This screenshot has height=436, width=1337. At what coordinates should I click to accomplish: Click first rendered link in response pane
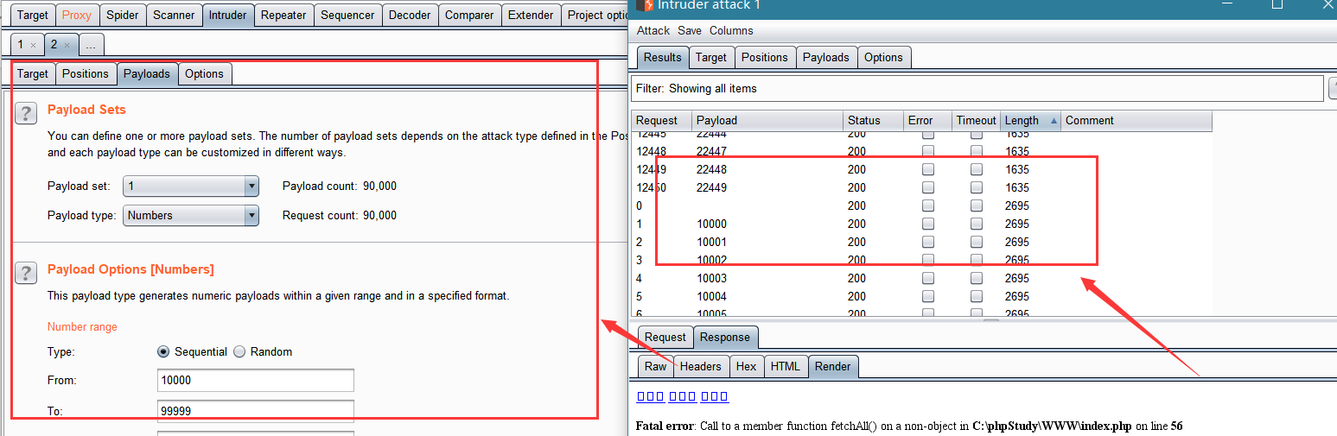pos(650,396)
